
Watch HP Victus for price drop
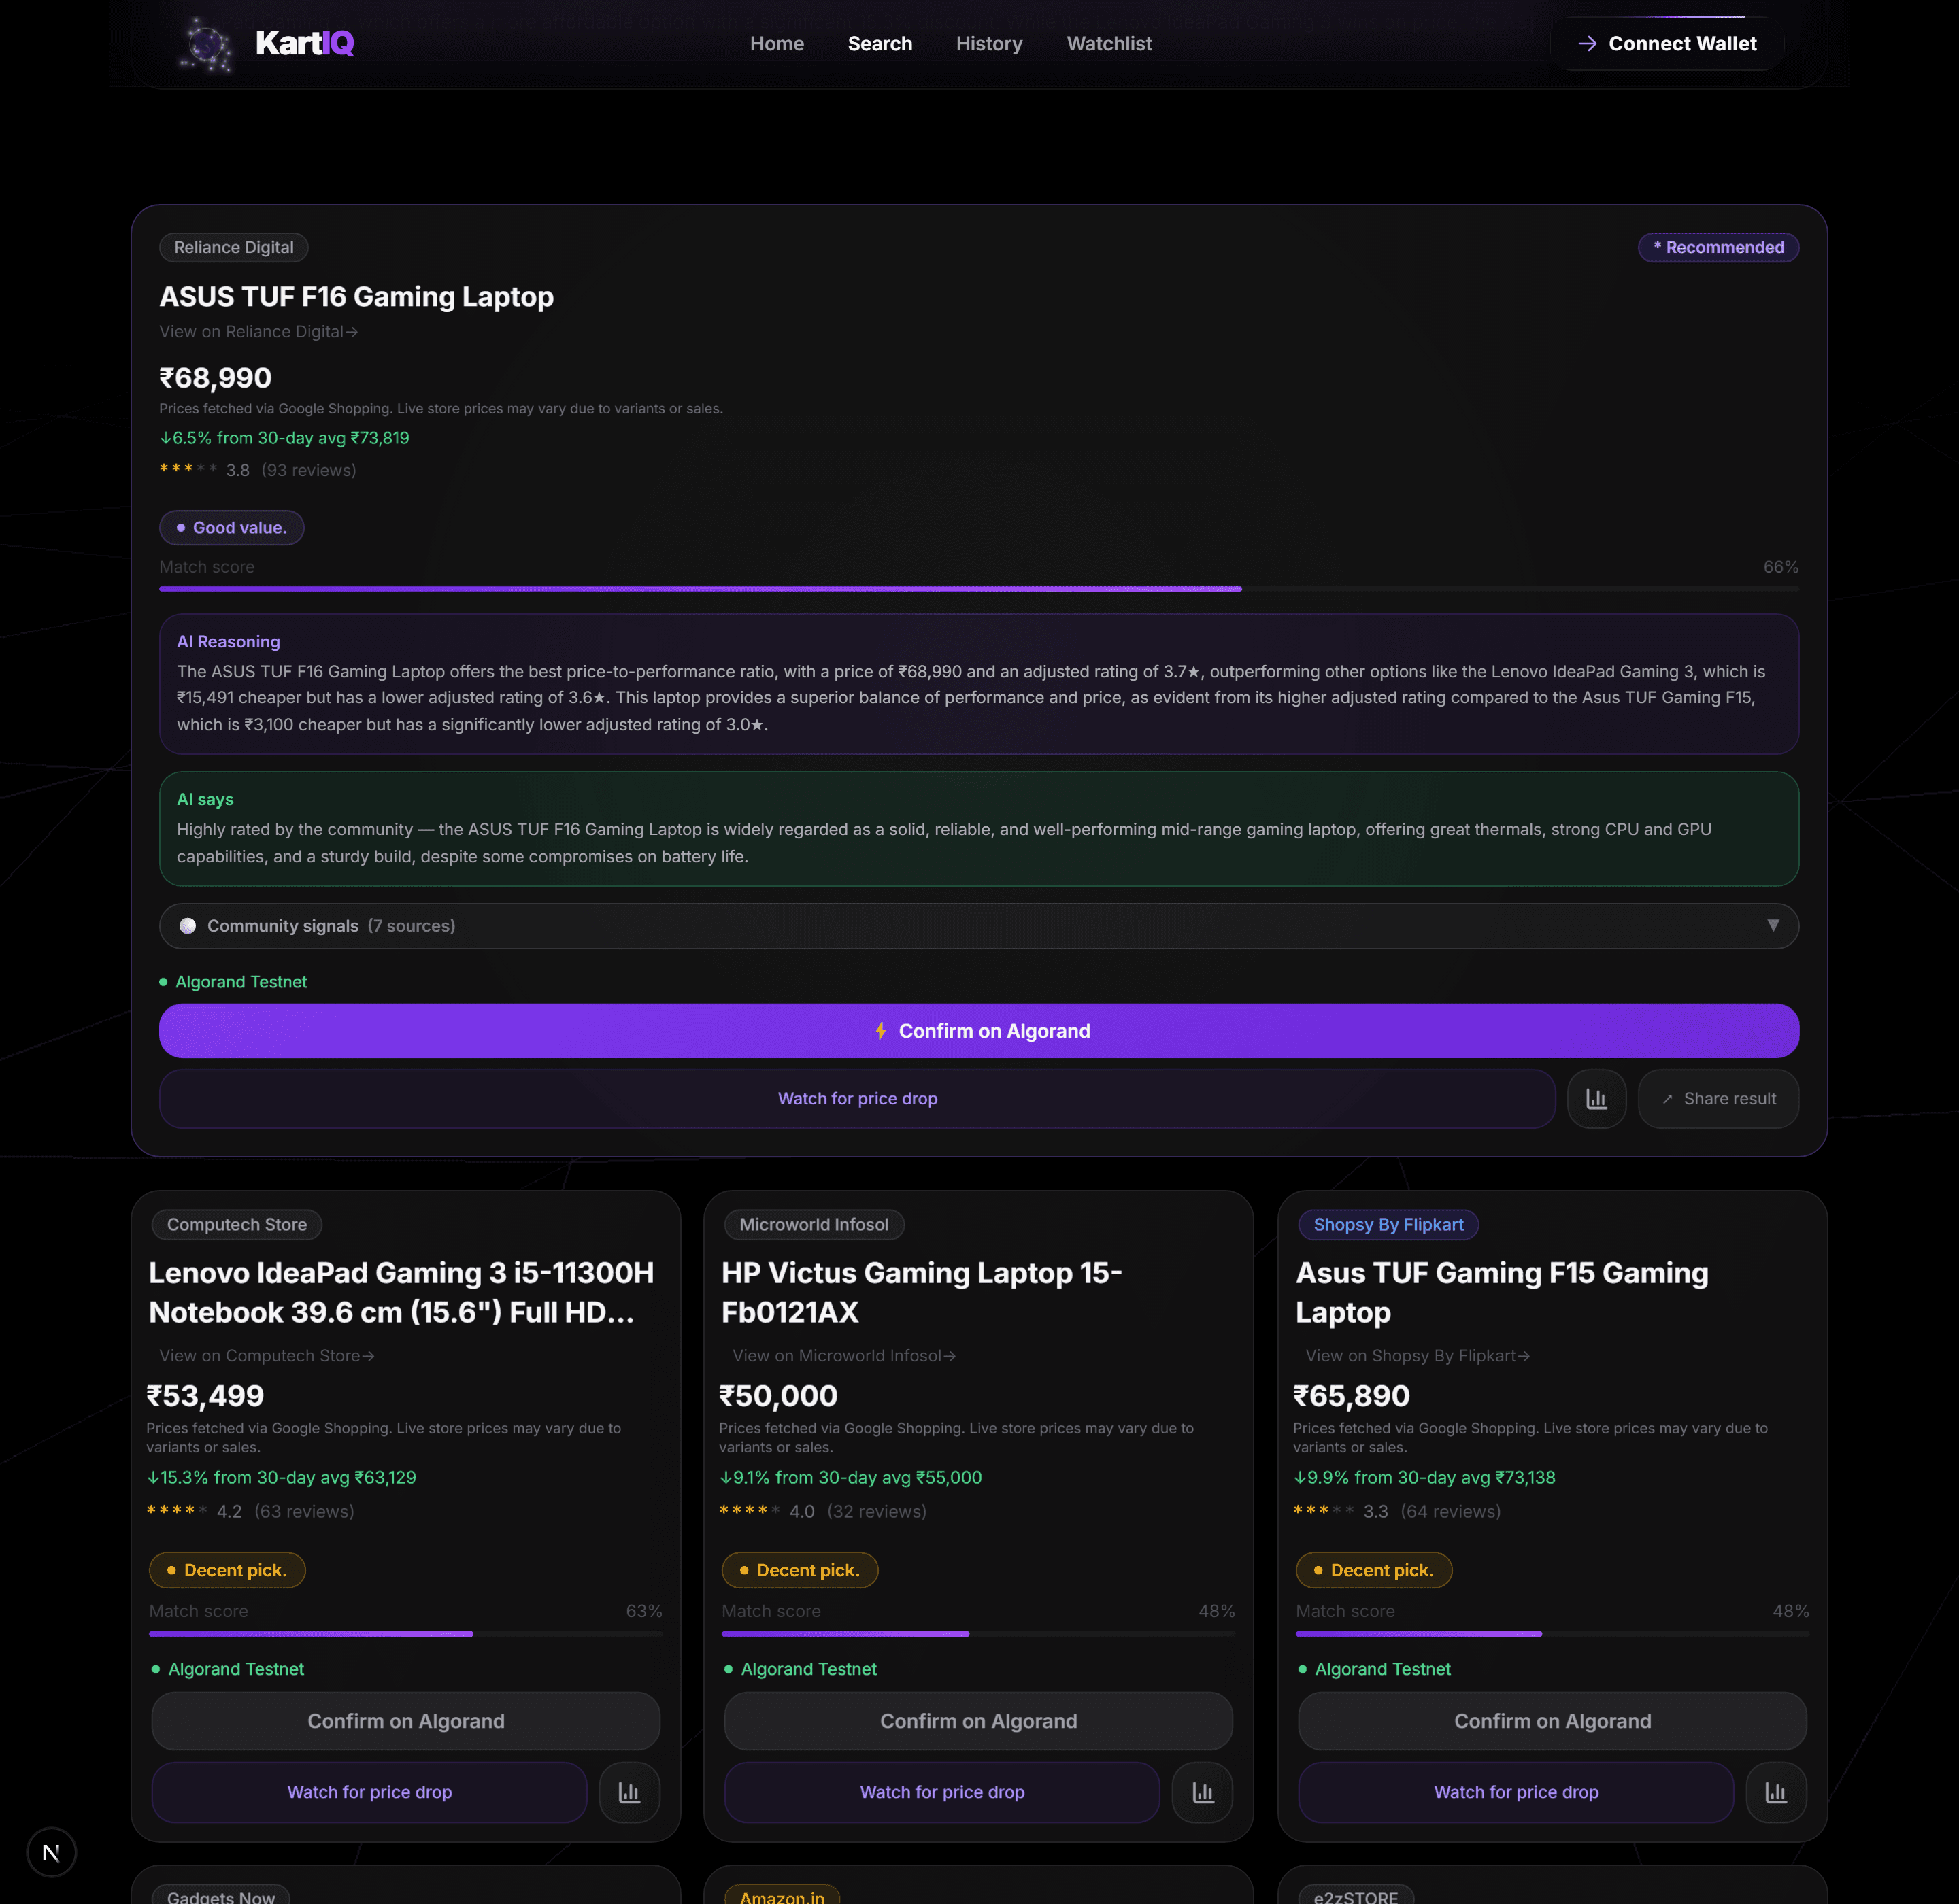tap(941, 1792)
